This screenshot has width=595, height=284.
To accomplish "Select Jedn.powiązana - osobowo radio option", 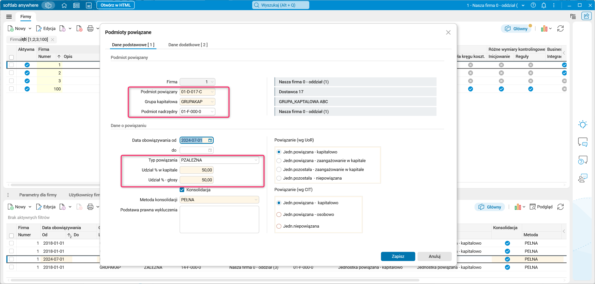I will point(279,214).
